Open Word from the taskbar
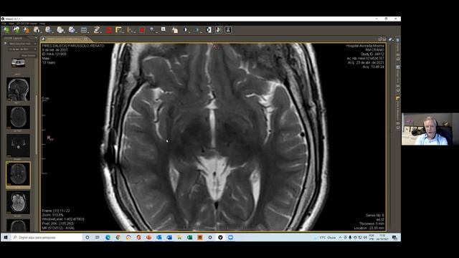This screenshot has height=258, width=459. (x=169, y=237)
